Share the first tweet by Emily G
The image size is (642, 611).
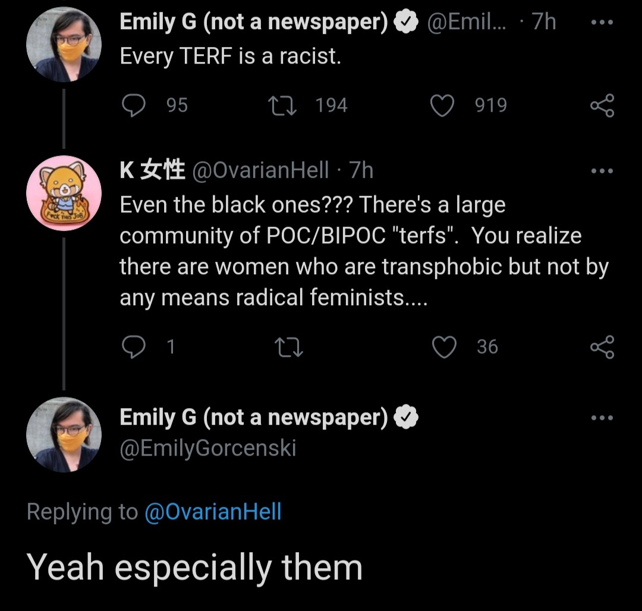pos(602,106)
